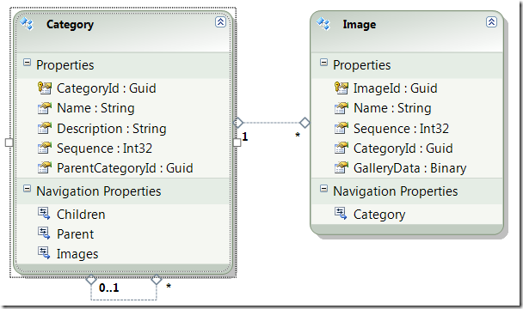Collapse the Category entity with the chevron button
This screenshot has width=523, height=309.
point(220,22)
